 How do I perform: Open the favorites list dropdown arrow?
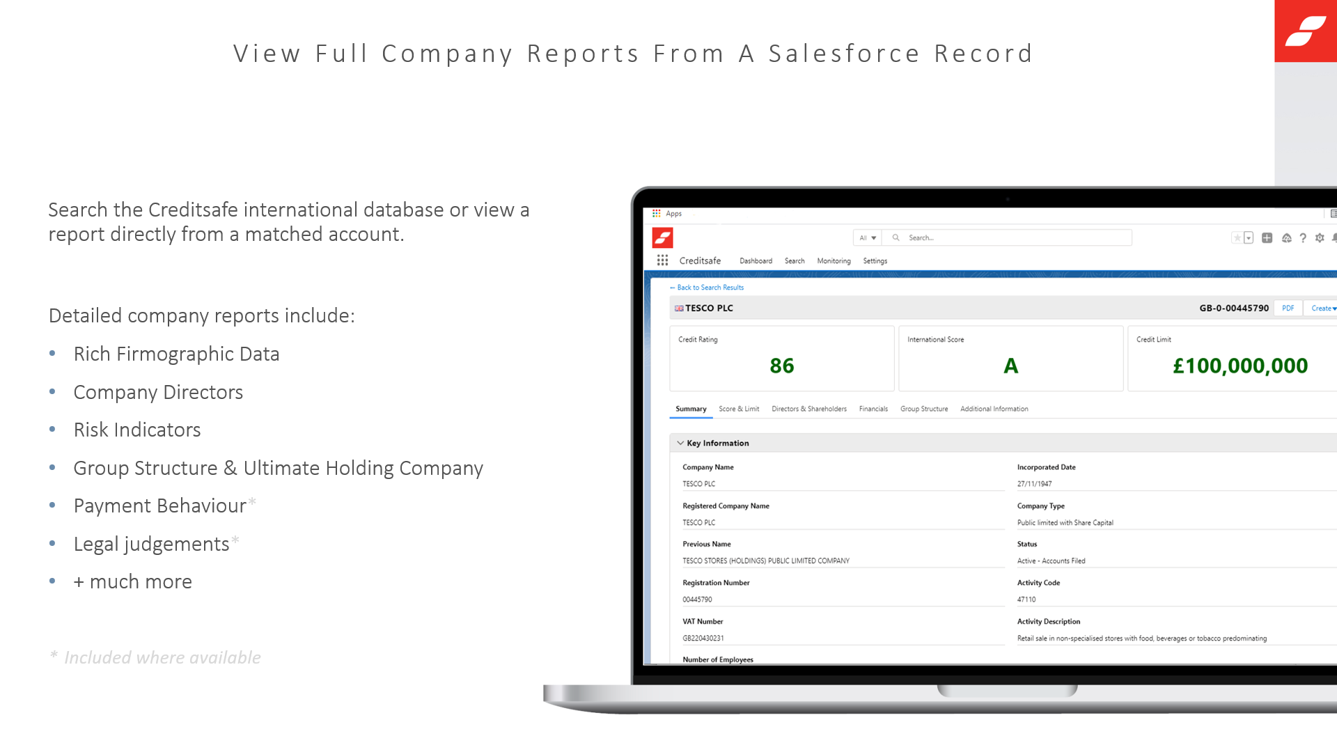(x=1249, y=238)
